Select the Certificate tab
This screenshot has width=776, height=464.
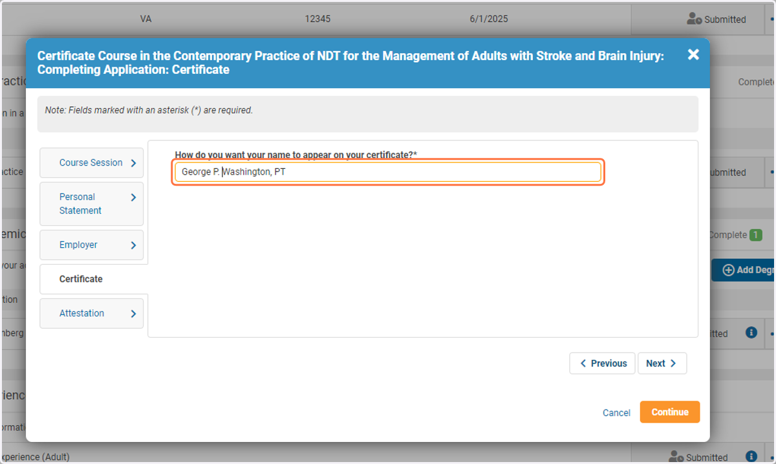coord(94,279)
